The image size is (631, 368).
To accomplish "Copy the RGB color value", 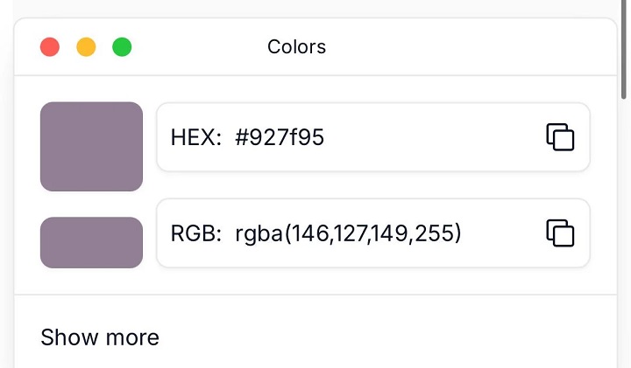I will (x=560, y=233).
